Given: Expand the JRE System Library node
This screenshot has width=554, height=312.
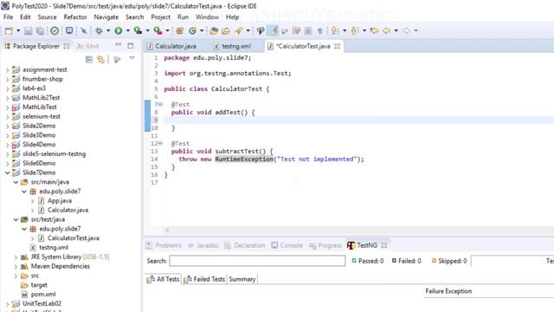Looking at the screenshot, I should [16, 257].
